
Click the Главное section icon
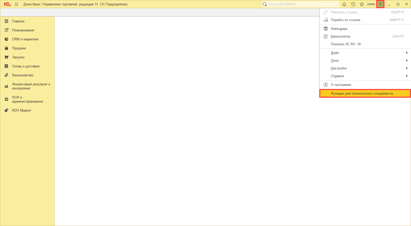tap(6, 21)
